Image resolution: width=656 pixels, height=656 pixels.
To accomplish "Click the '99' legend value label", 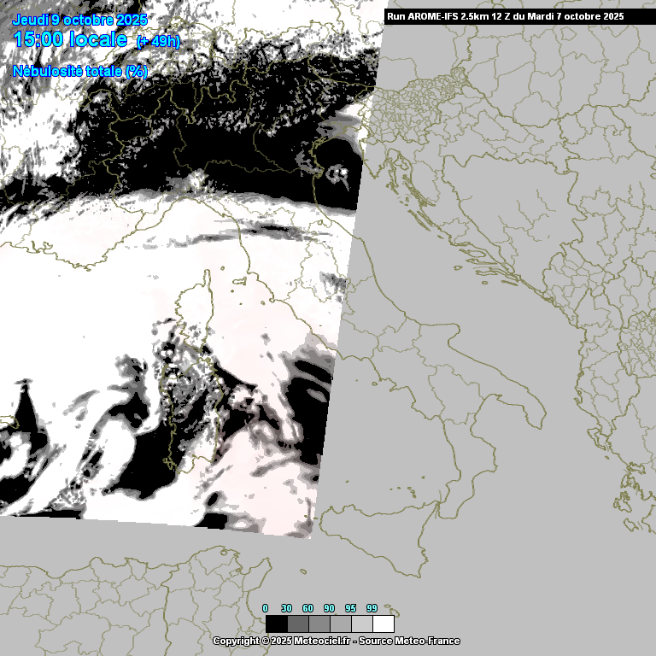I will [x=372, y=608].
